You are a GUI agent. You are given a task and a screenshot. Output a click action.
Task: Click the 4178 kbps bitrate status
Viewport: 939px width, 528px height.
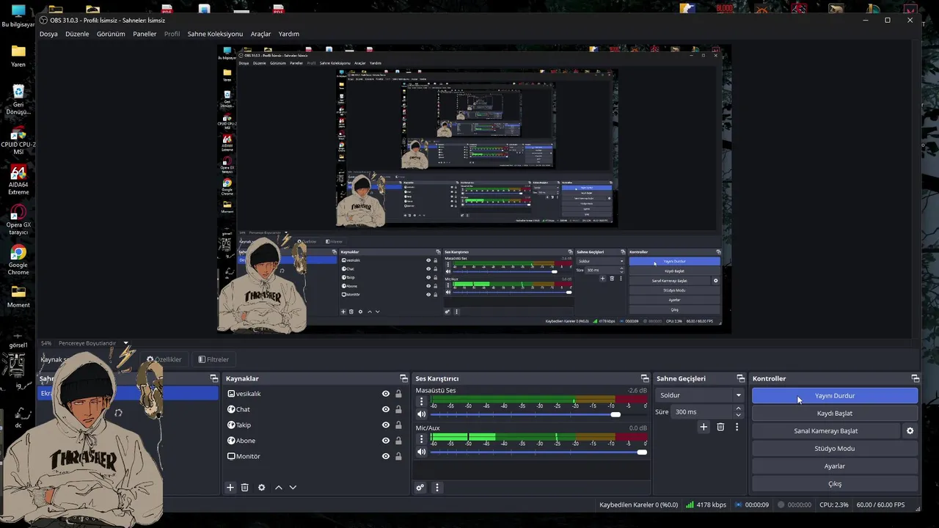[706, 505]
